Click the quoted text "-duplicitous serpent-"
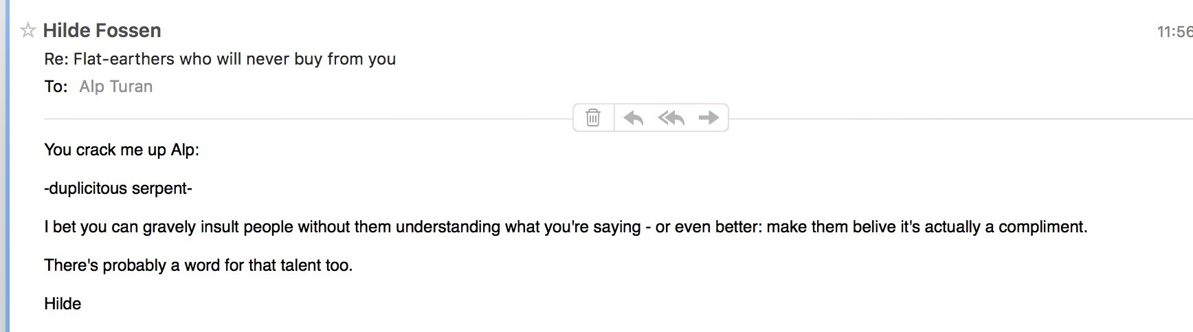Screen dimensions: 1193x332 click(118, 188)
